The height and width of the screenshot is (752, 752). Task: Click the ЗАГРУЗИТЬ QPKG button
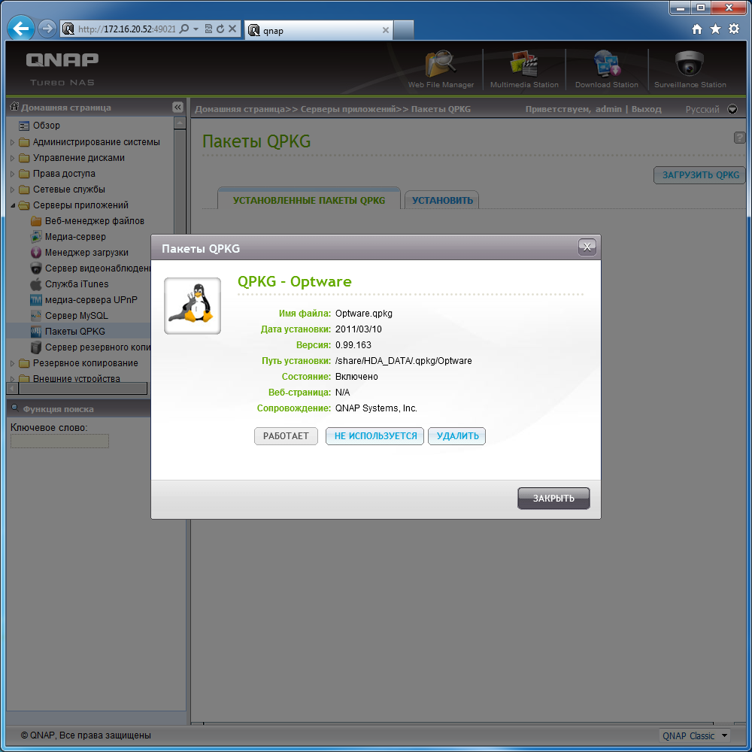(700, 175)
